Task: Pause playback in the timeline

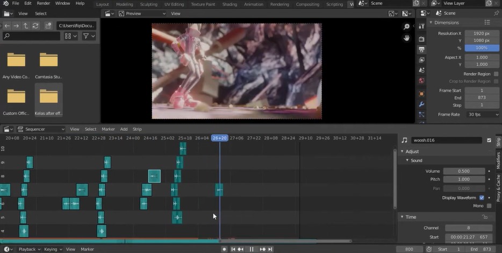Action: (x=252, y=249)
